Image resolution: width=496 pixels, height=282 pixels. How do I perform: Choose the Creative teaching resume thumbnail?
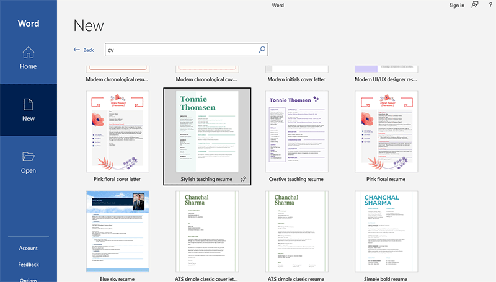pyautogui.click(x=297, y=131)
